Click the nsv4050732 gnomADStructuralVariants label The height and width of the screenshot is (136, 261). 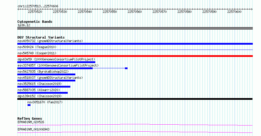[50, 41]
